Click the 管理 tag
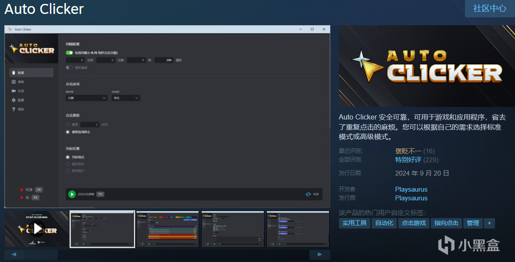The height and width of the screenshot is (262, 515). click(473, 223)
